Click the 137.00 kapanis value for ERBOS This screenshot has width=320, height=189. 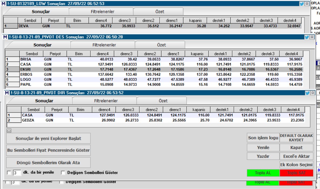(x=202, y=75)
